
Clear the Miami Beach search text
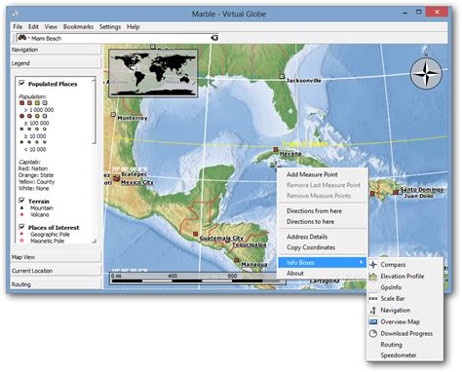coord(214,38)
